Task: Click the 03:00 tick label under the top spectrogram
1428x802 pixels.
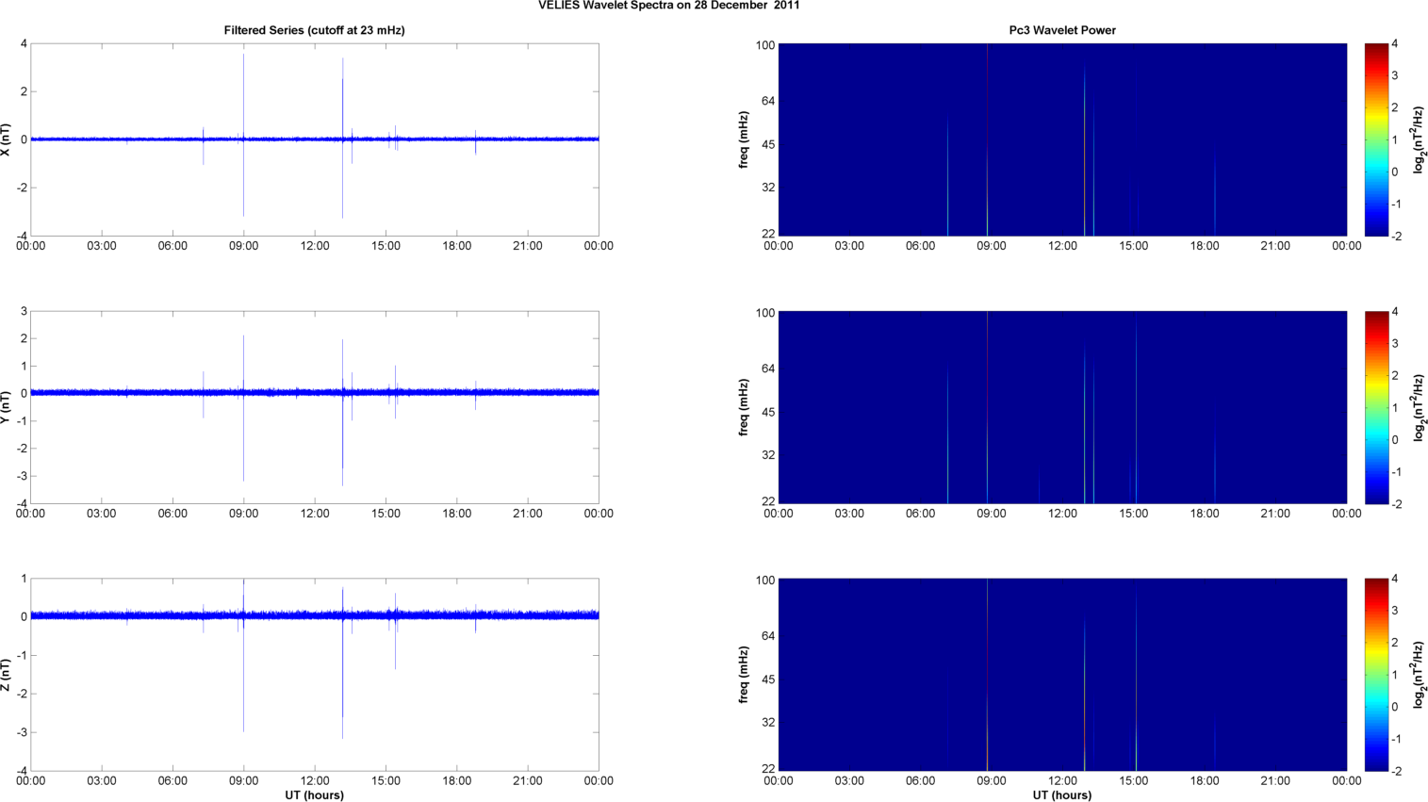Action: point(849,246)
